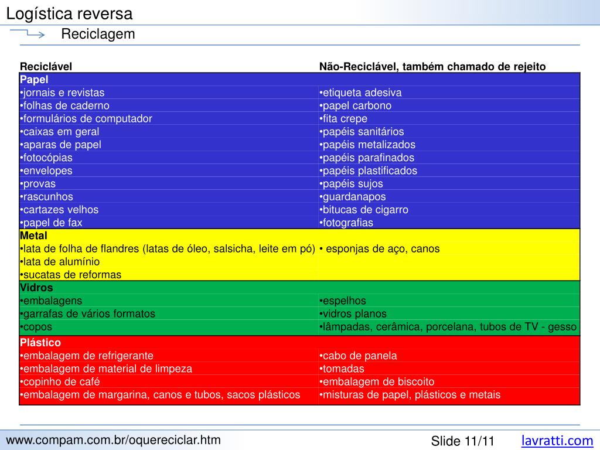Image resolution: width=600 pixels, height=450 pixels.
Task: Click the 'Plástico' section heading
Action: [x=40, y=342]
